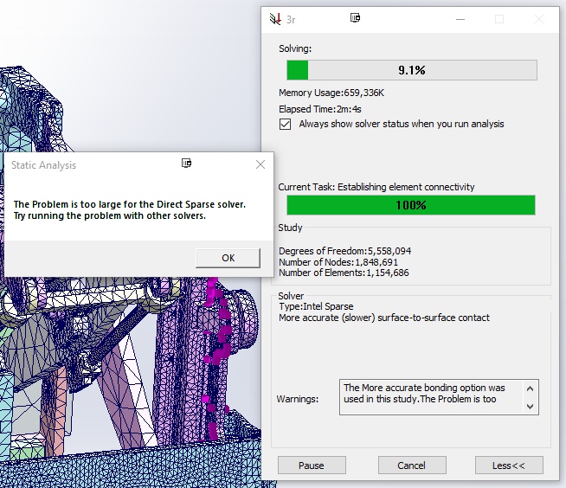The image size is (566, 488).
Task: Click the 100% Current Task progress bar
Action: tap(411, 205)
